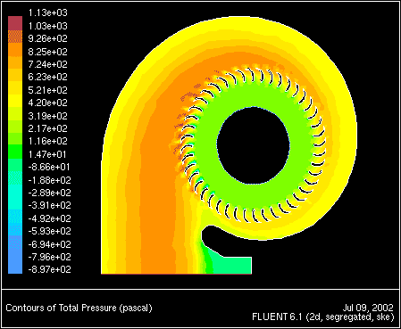Click the legend value 6.23e+02

point(47,77)
